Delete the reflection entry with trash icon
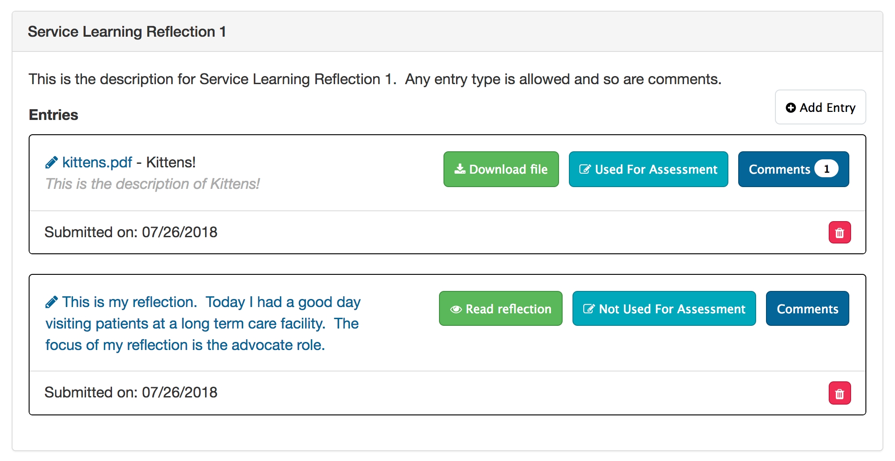The height and width of the screenshot is (461, 895). point(839,393)
